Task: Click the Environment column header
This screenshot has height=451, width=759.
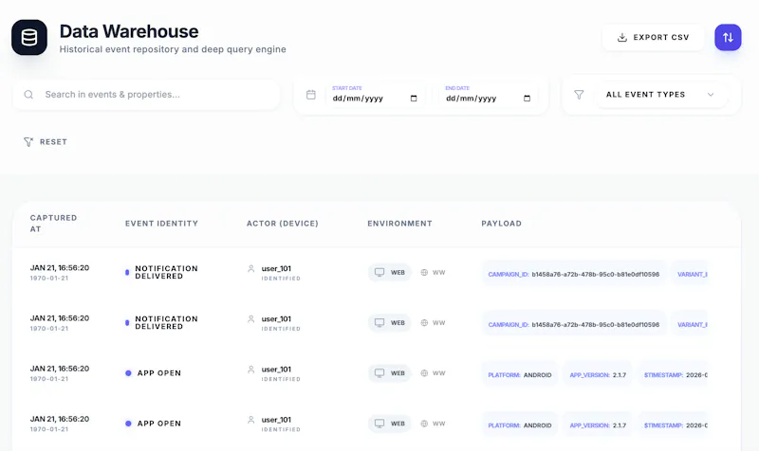Action: coord(399,224)
